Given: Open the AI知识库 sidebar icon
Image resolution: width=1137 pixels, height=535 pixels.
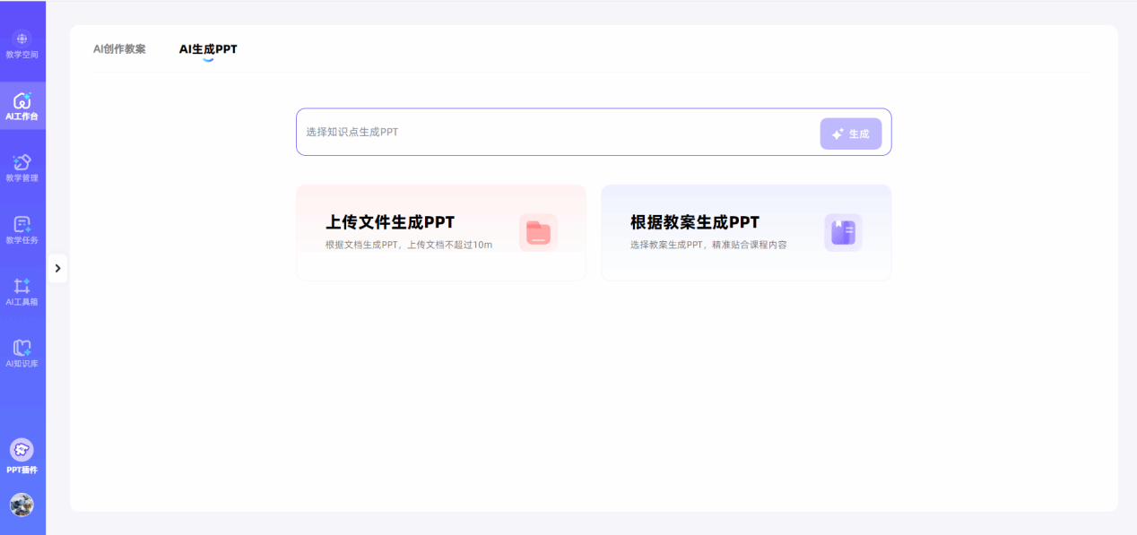Looking at the screenshot, I should (x=22, y=348).
